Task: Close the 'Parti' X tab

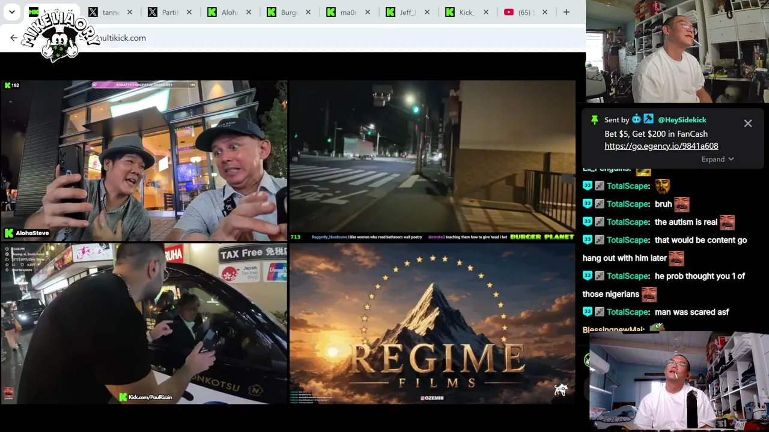Action: coord(189,12)
